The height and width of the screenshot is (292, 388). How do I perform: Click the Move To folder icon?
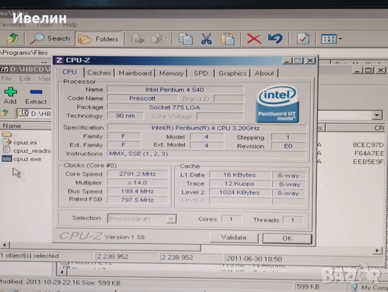click(x=137, y=39)
